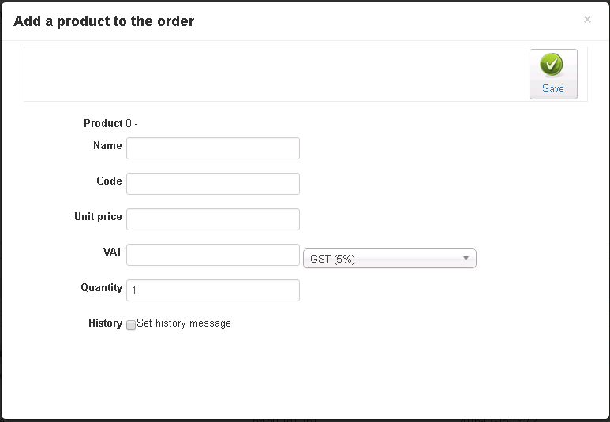The image size is (610, 422).
Task: Focus the Name input field
Action: pyautogui.click(x=213, y=148)
